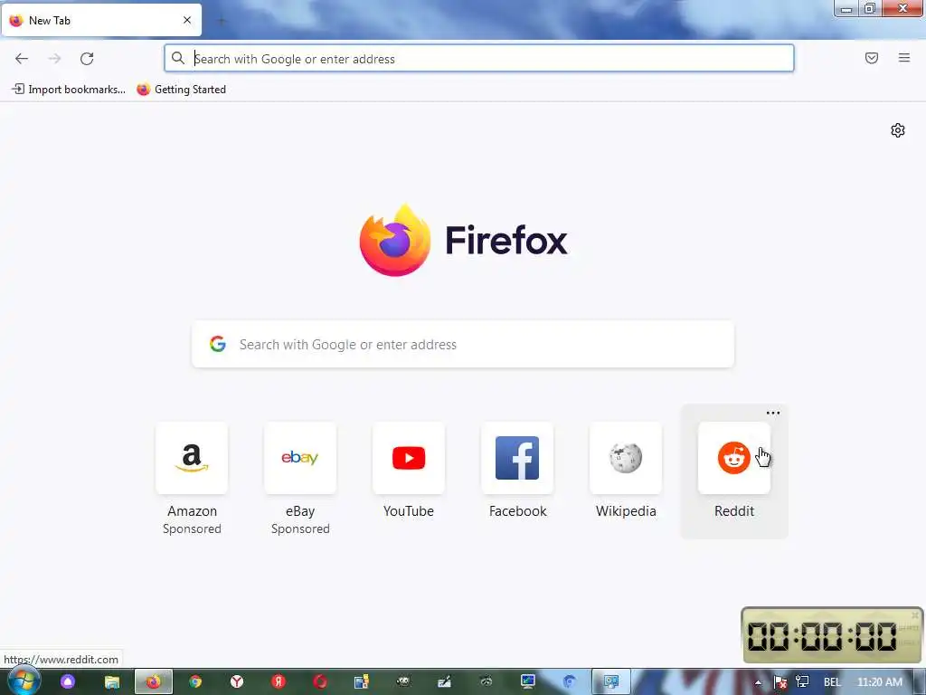
Task: Click Import bookmarks toolbar item
Action: click(69, 90)
